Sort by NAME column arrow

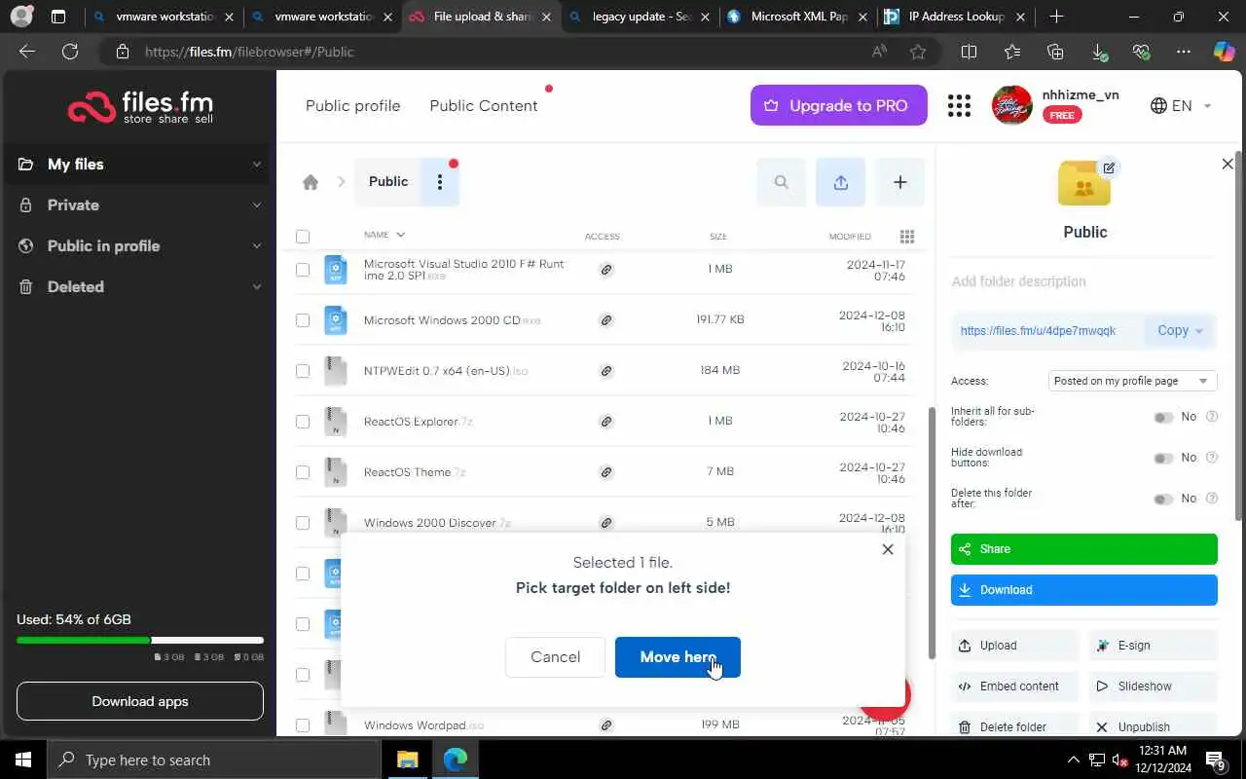click(400, 235)
